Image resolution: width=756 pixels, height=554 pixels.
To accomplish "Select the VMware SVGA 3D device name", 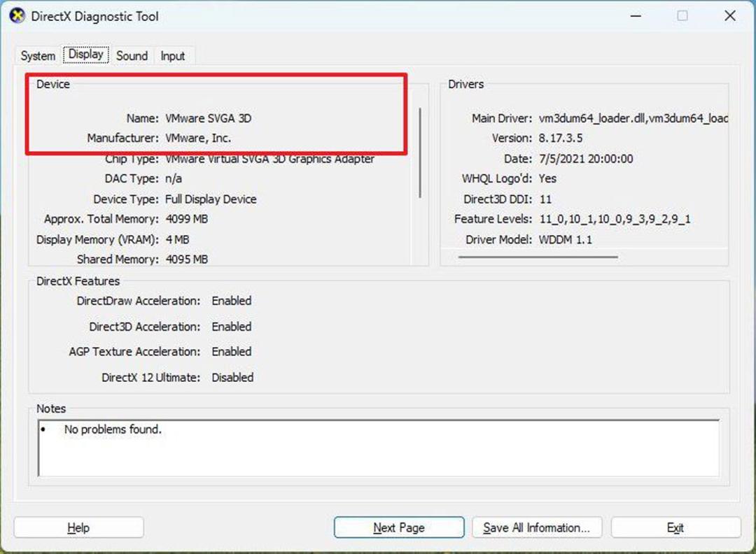I will click(209, 118).
